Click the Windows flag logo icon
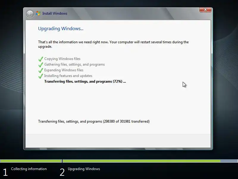This screenshot has width=238, height=179. (x=38, y=13)
